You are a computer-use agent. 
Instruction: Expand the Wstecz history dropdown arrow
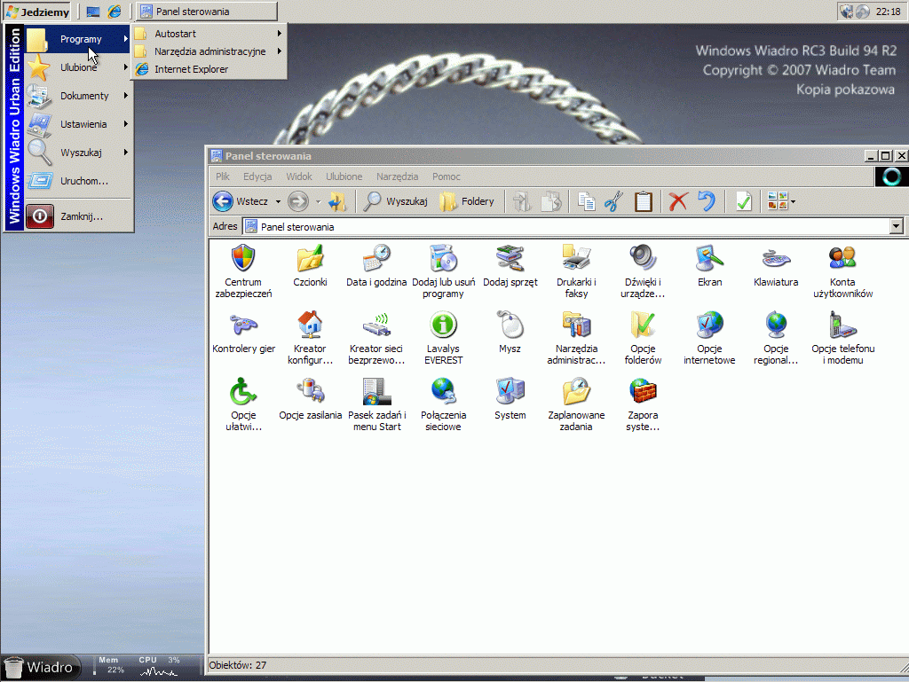[x=278, y=202]
